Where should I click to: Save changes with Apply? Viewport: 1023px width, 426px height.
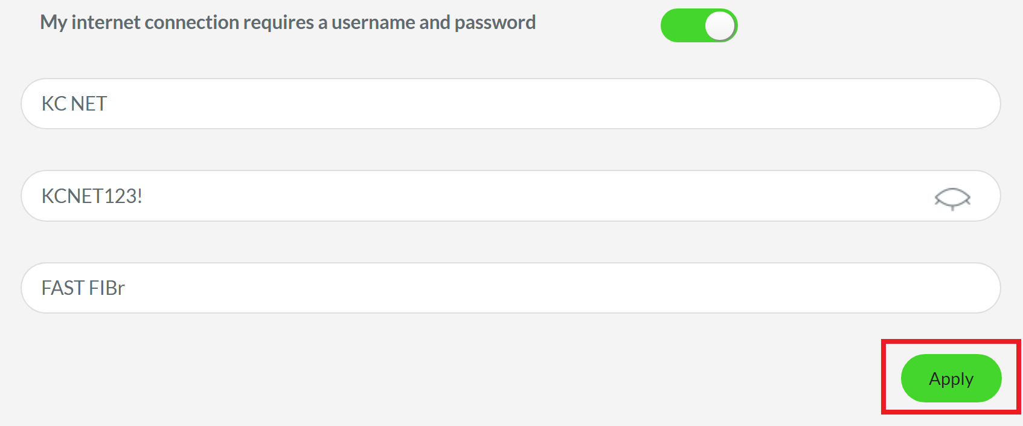(x=951, y=378)
